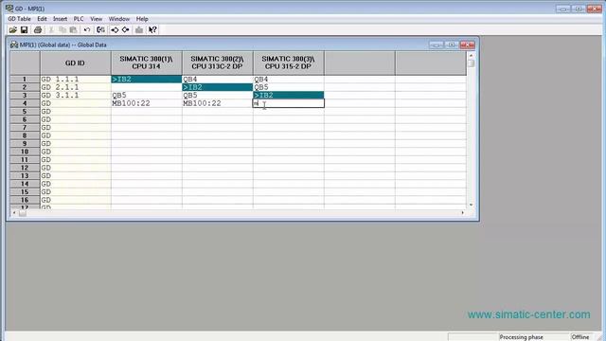606x341 pixels.
Task: Click the vertical scrollbar down arrow
Action: tap(471, 205)
